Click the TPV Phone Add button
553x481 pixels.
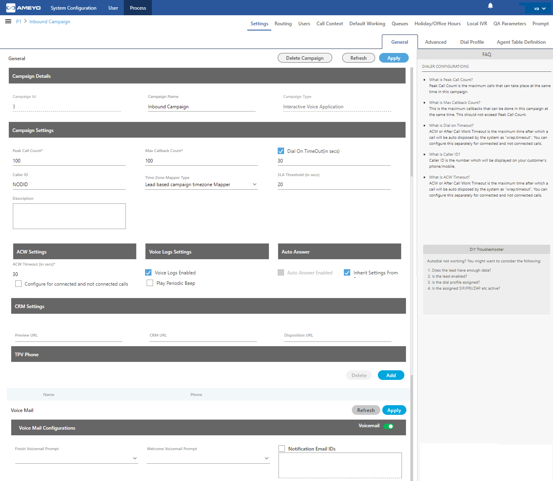(391, 375)
